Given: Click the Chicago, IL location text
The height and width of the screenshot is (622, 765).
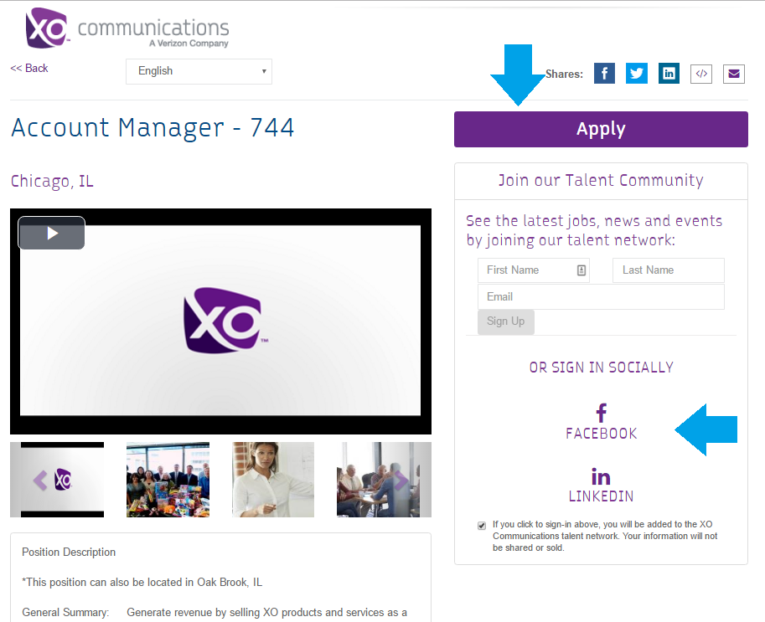Looking at the screenshot, I should (52, 182).
